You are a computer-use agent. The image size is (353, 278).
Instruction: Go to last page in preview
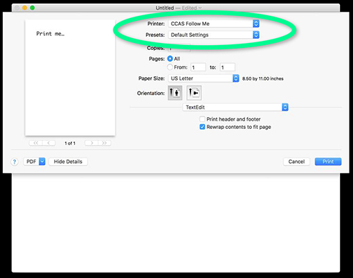[105, 143]
